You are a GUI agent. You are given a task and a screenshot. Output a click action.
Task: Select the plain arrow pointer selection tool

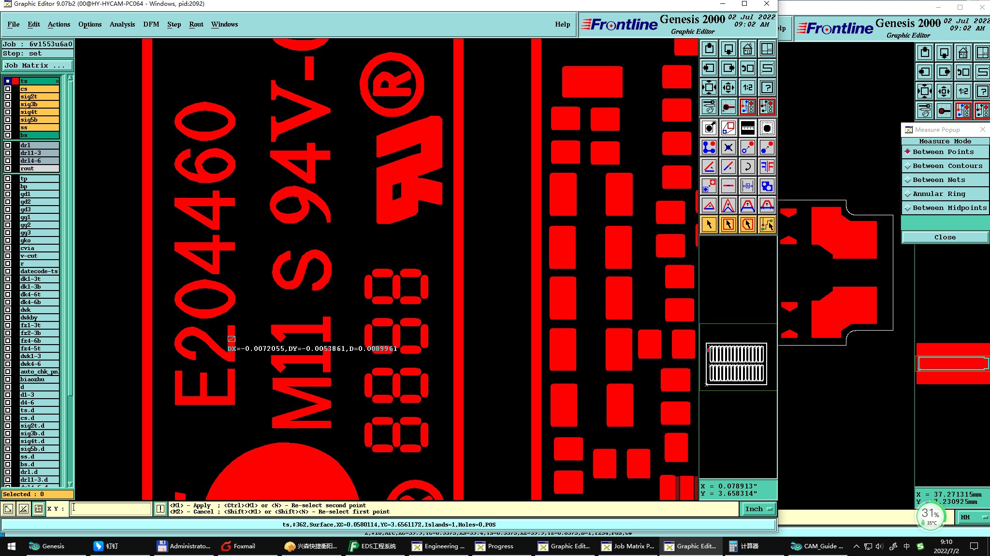709,224
